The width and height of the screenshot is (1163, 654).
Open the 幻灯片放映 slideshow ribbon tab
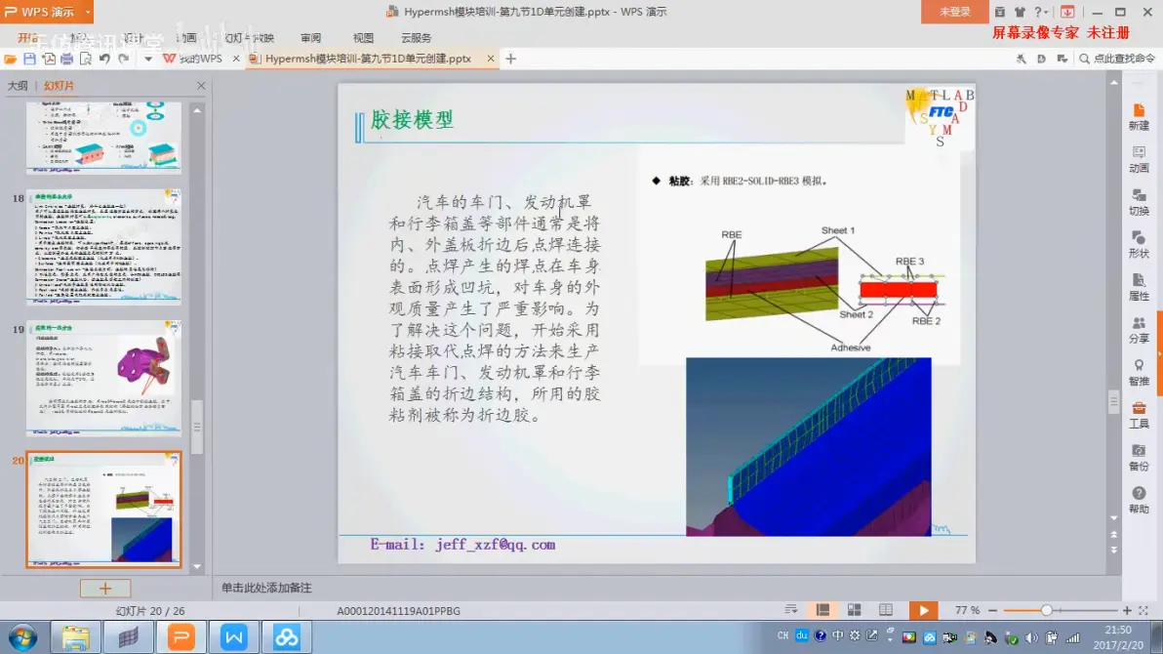tap(249, 38)
